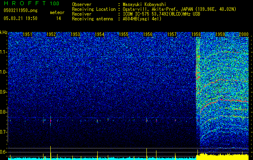Viewport: 253px width, 160px height.
Task: Click the 1955 time axis marker
Action: click(124, 34)
